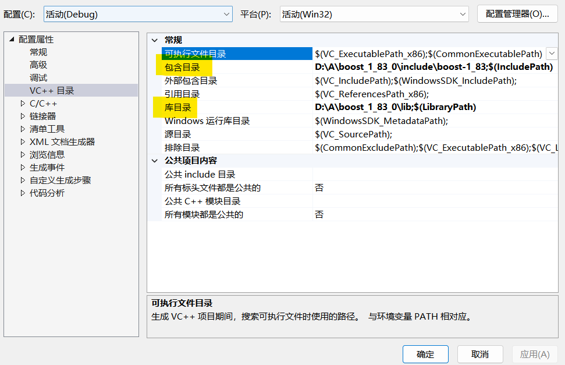Expand the C/C++ tree node arrow
The height and width of the screenshot is (365, 565).
click(23, 104)
